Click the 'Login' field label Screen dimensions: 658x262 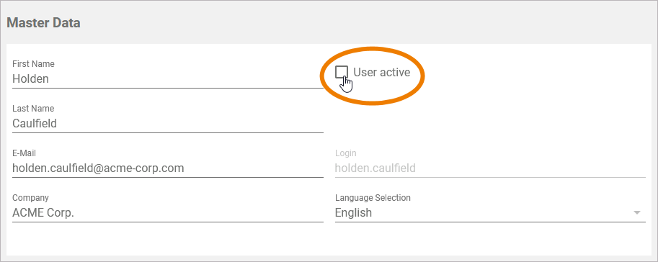point(345,153)
